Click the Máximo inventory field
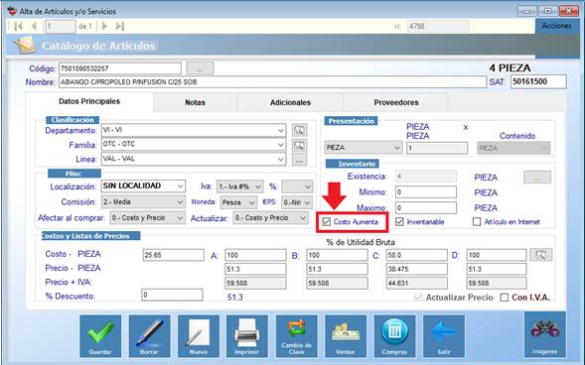The width and height of the screenshot is (585, 365). click(x=426, y=208)
